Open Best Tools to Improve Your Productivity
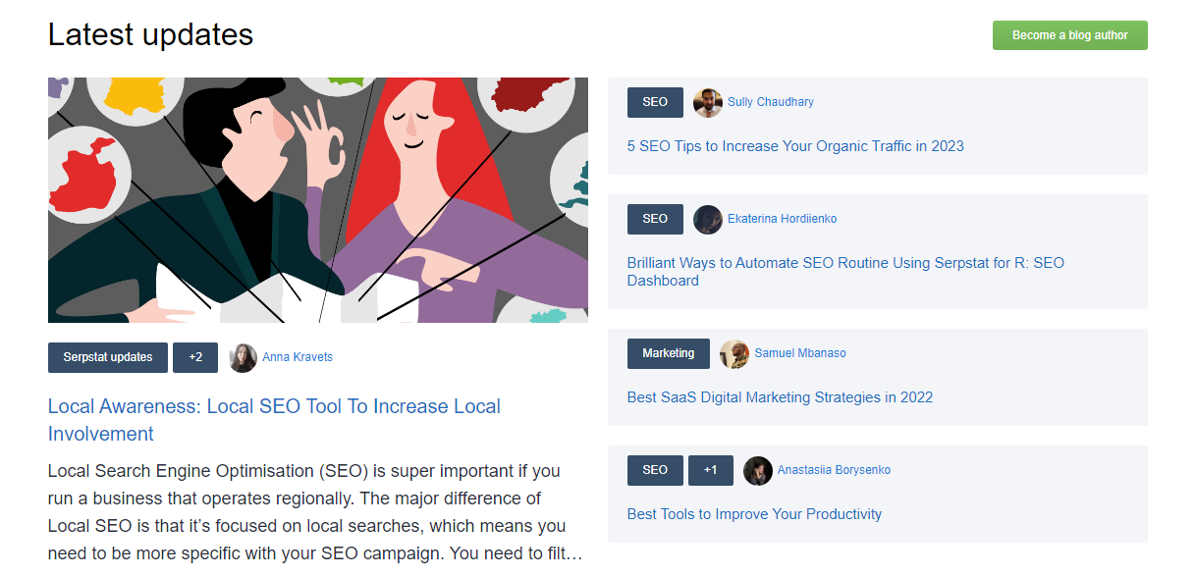 pyautogui.click(x=754, y=514)
